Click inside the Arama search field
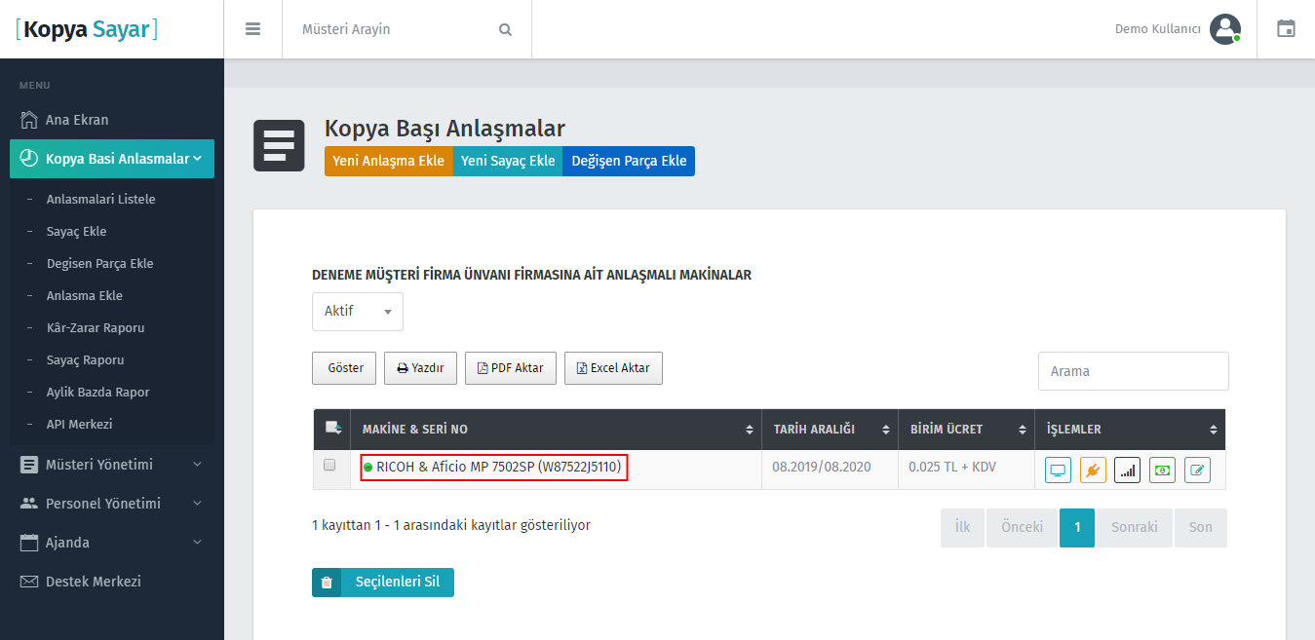The width and height of the screenshot is (1315, 640). click(x=1133, y=371)
